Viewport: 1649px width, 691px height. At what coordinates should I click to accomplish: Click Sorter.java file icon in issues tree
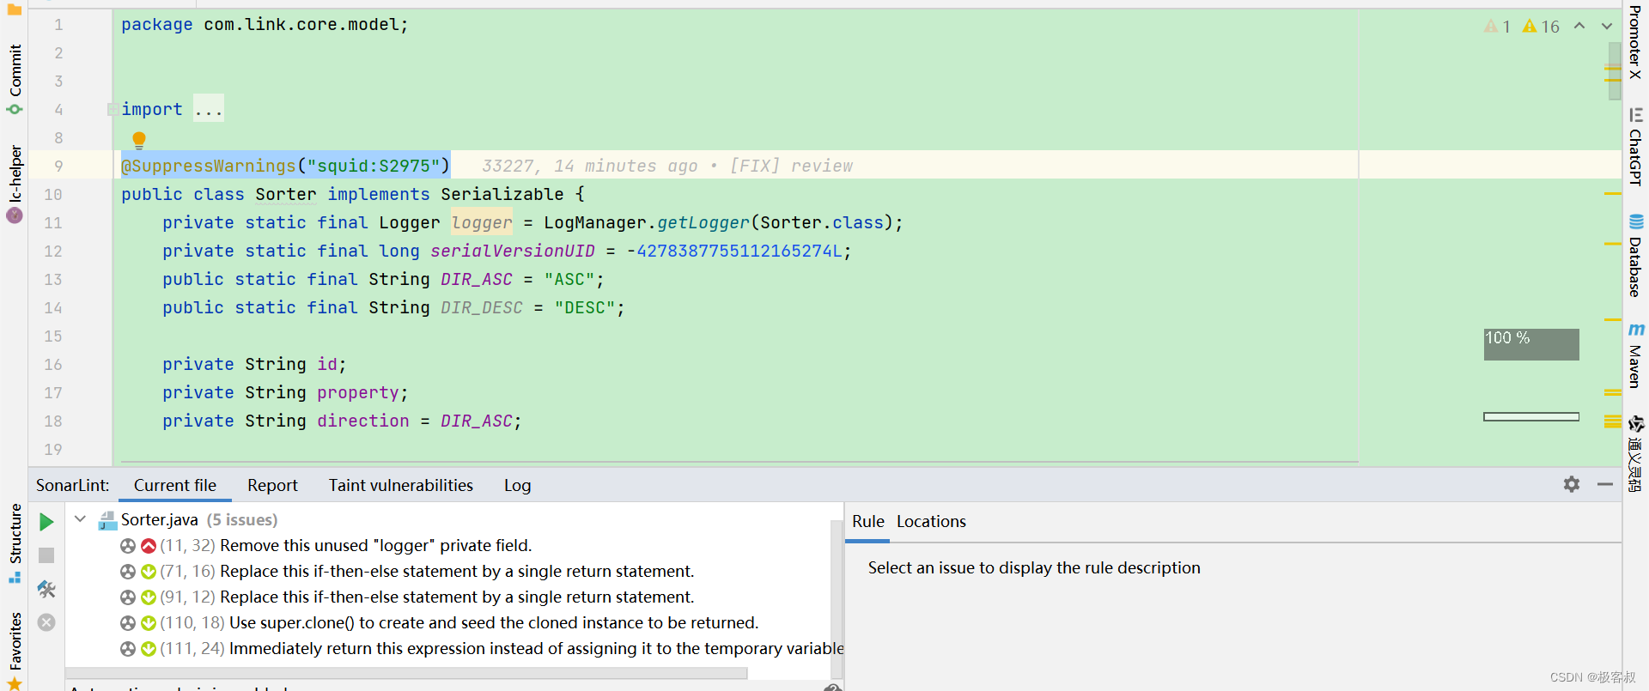pos(107,520)
